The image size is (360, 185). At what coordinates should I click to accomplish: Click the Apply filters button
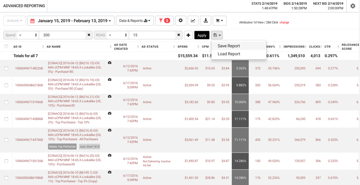click(x=202, y=35)
